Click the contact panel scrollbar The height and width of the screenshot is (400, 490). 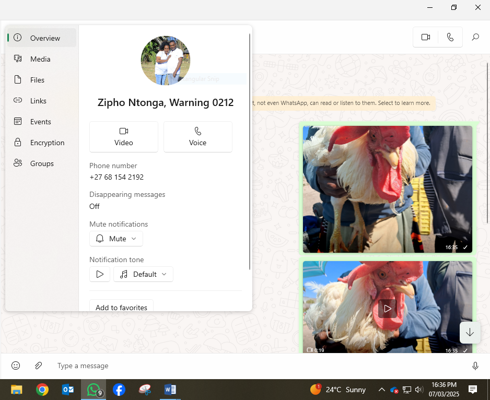click(x=249, y=151)
